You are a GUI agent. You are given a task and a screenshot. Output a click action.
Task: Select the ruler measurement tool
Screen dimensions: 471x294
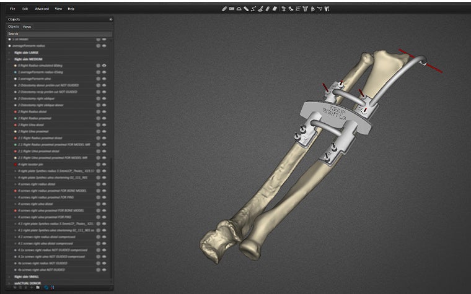pos(232,9)
